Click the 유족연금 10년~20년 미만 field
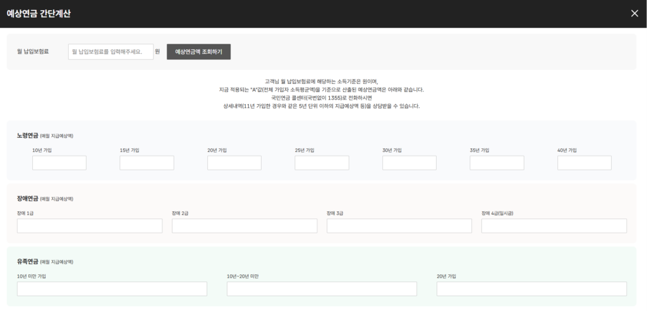647x311 pixels. [322, 289]
